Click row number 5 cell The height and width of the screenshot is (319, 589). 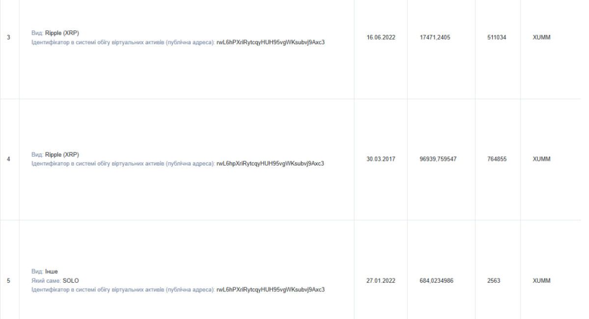tap(10, 281)
